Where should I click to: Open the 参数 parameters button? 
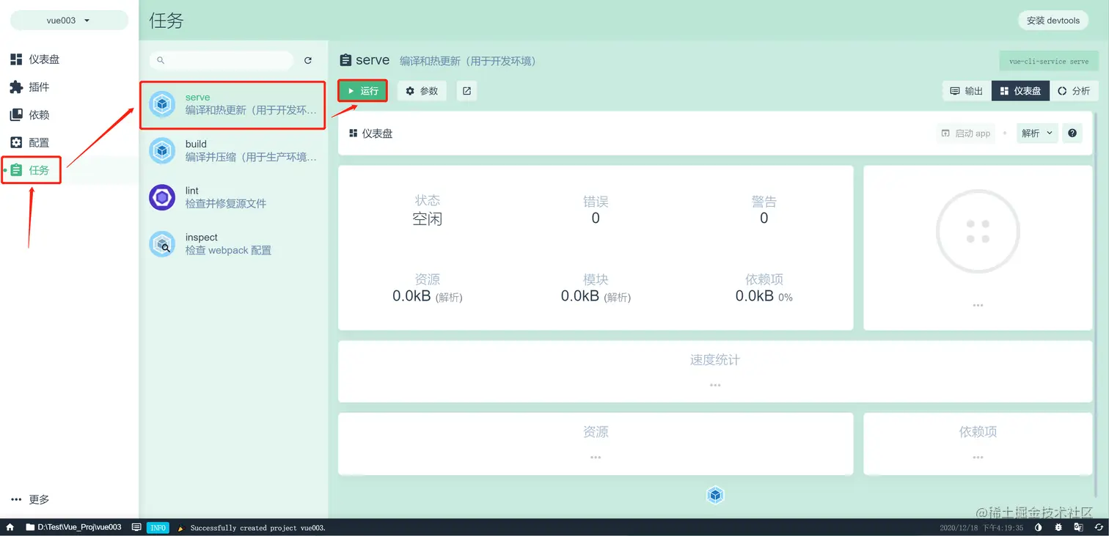point(422,91)
